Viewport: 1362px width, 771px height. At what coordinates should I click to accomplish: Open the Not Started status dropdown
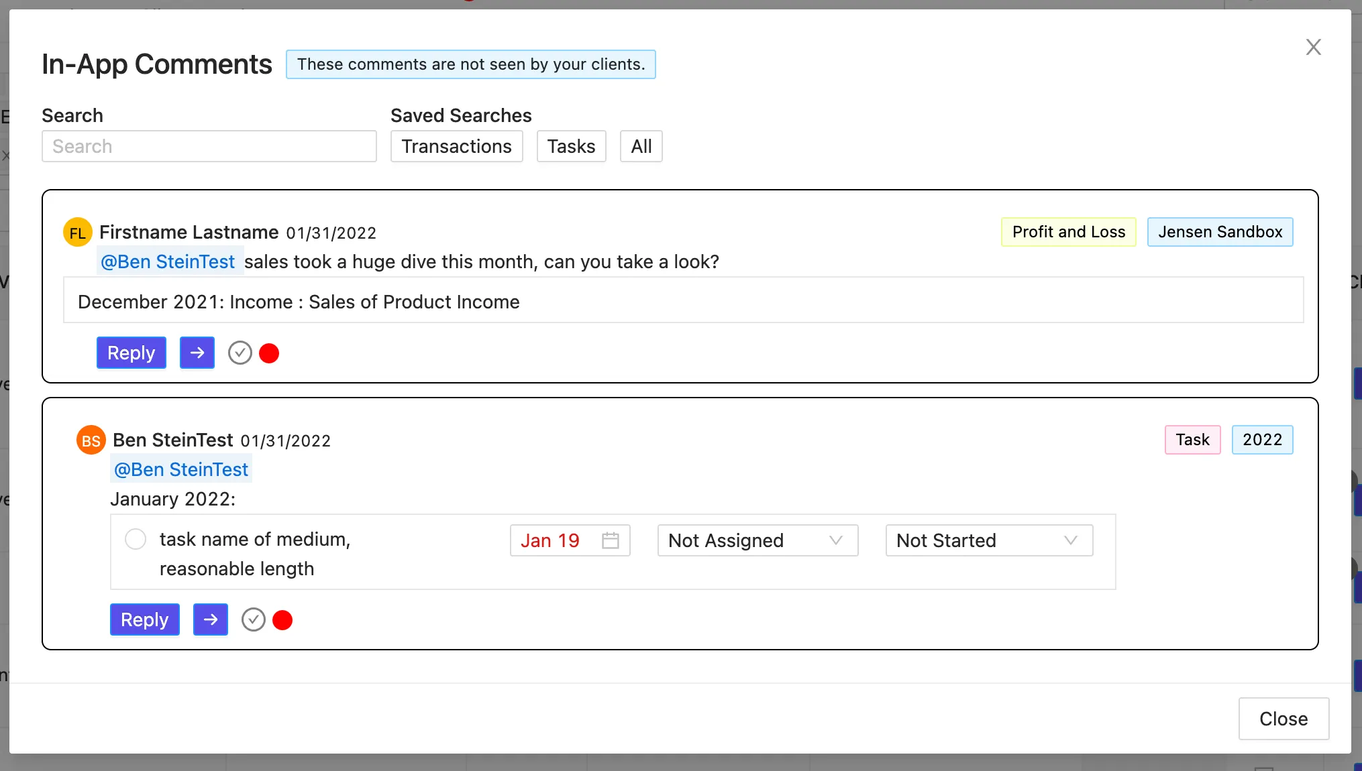pyautogui.click(x=989, y=540)
